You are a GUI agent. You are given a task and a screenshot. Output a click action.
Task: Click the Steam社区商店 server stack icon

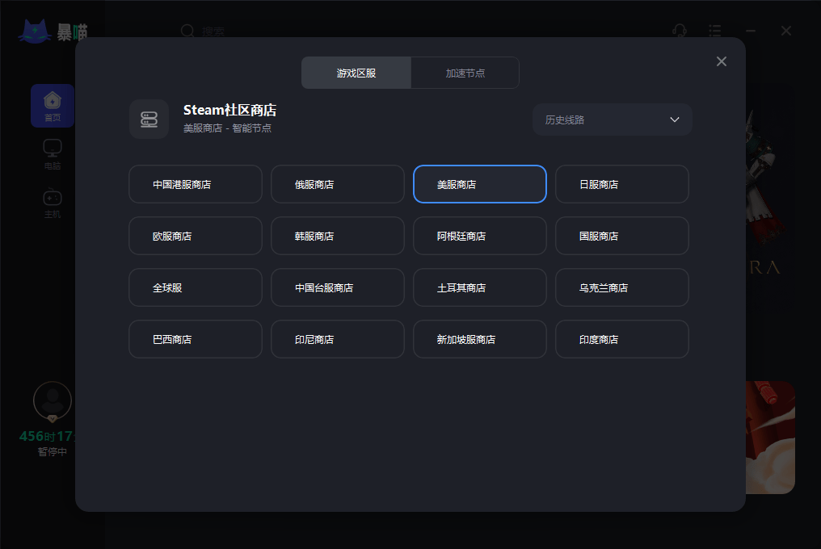[x=149, y=119]
